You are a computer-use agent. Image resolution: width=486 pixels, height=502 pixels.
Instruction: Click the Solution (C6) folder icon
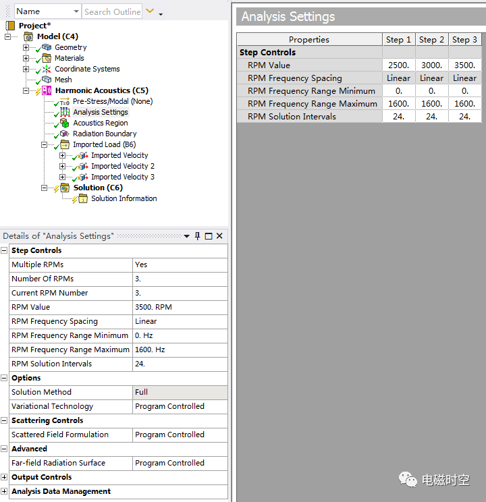point(65,188)
